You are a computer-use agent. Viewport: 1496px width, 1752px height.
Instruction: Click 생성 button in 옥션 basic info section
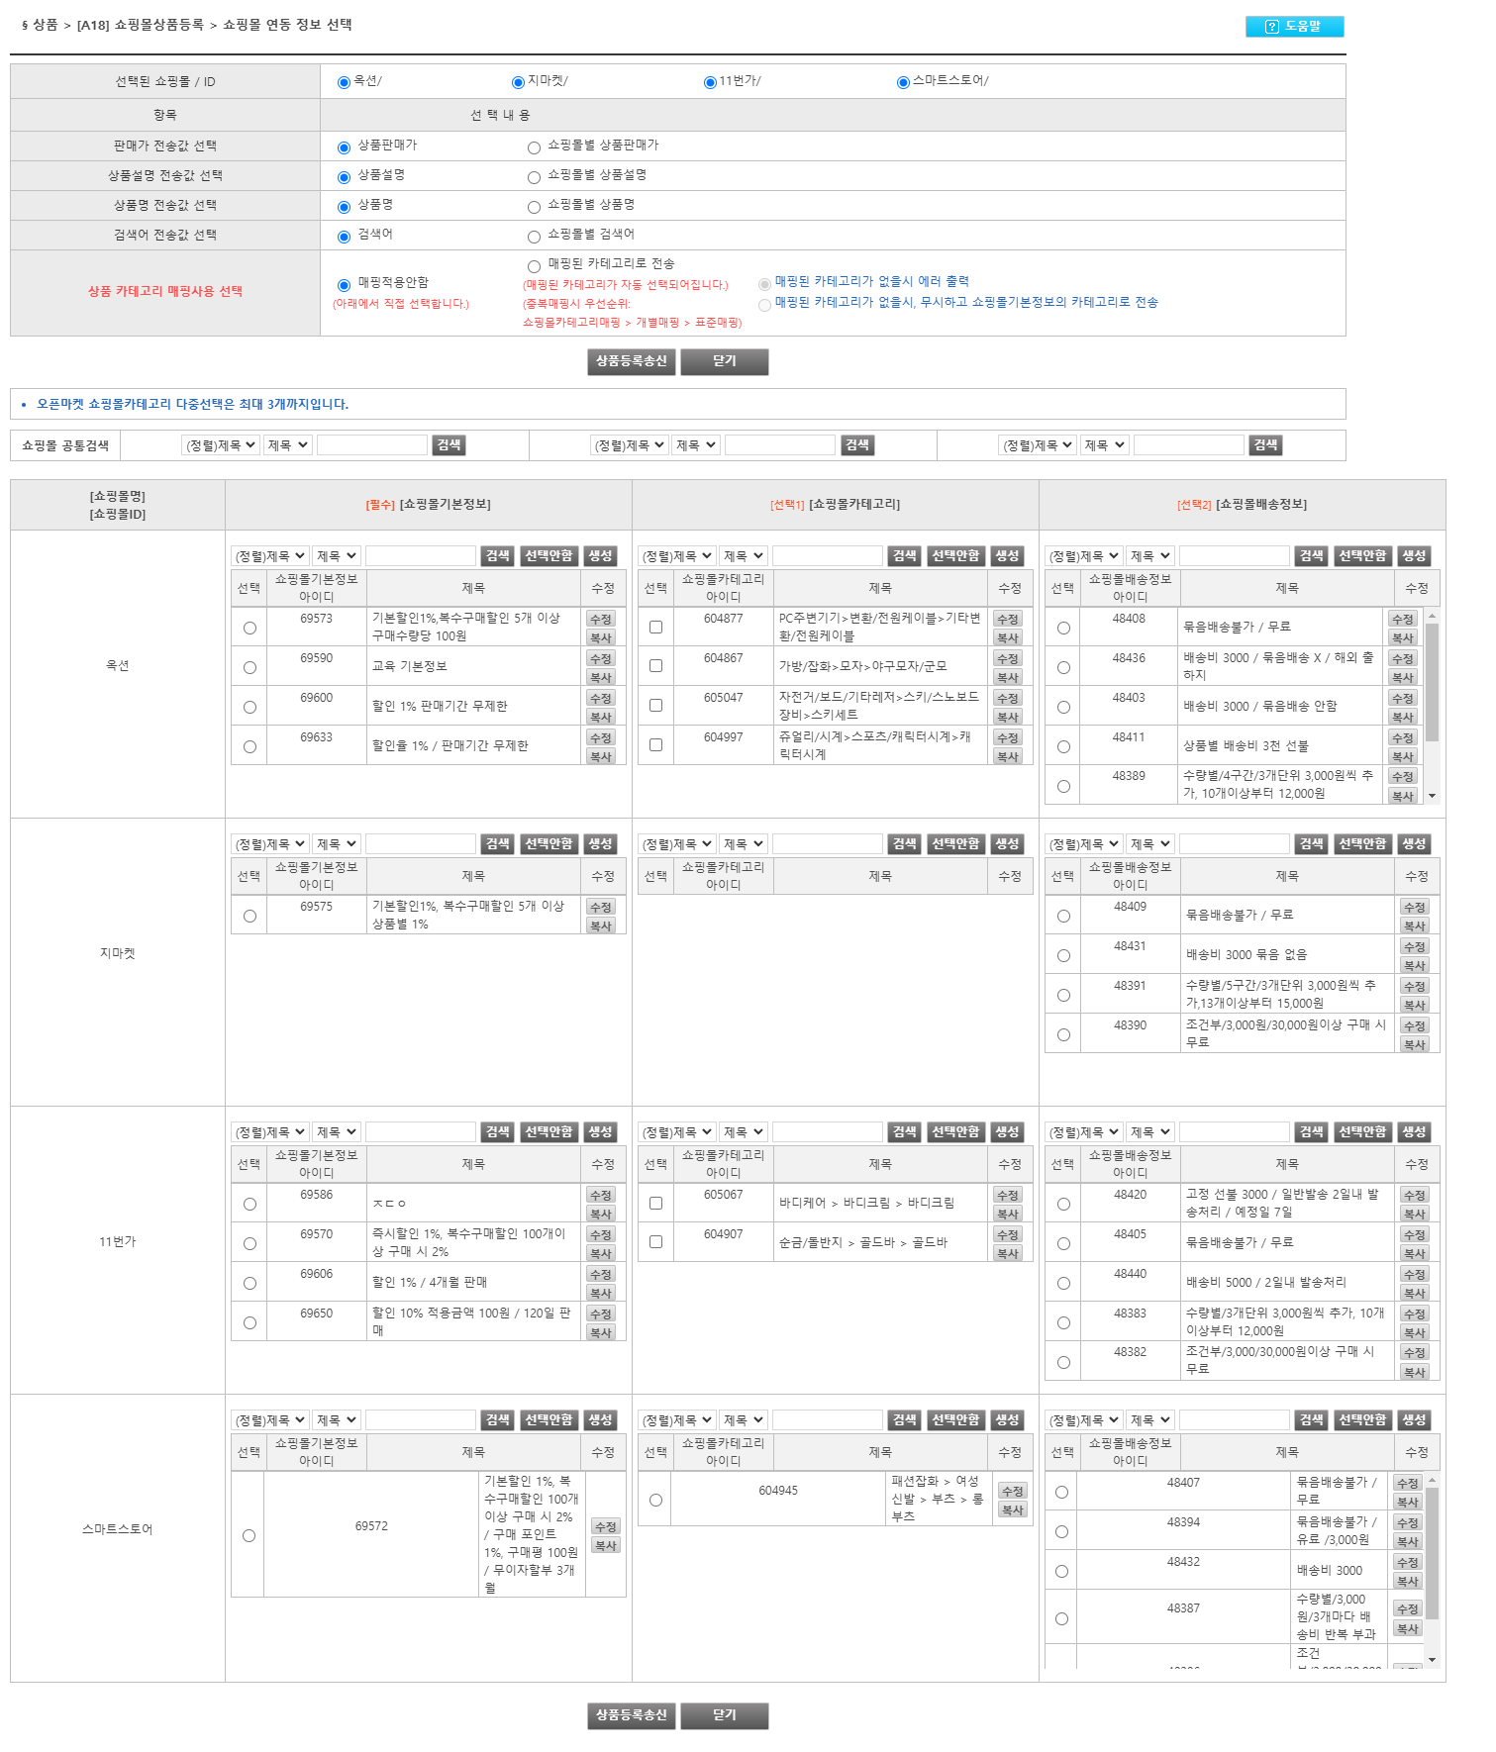(x=600, y=556)
